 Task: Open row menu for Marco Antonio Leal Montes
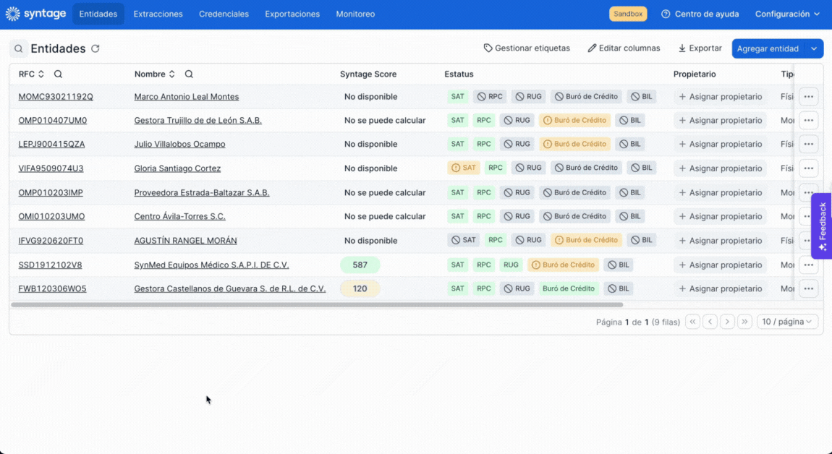pos(808,97)
